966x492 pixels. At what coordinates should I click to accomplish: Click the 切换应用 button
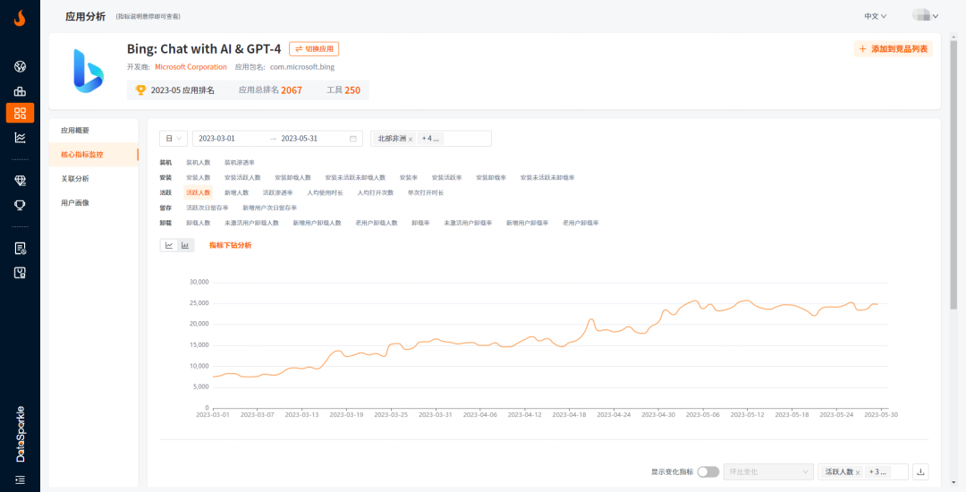coord(314,49)
